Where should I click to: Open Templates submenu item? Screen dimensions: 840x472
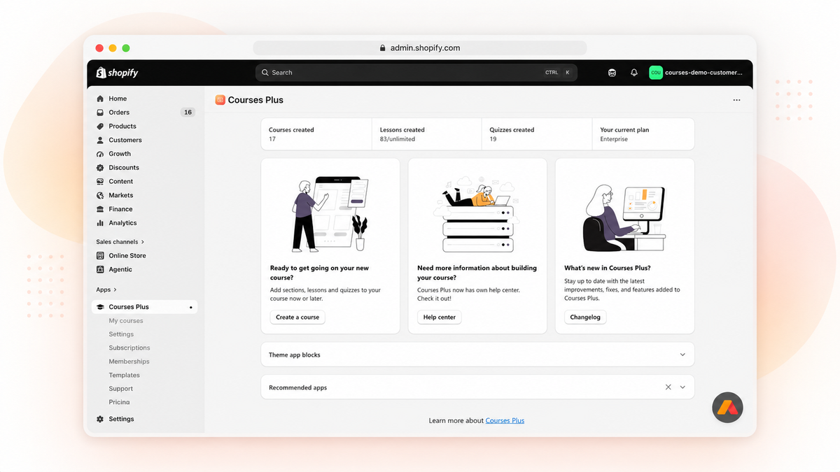(x=125, y=376)
